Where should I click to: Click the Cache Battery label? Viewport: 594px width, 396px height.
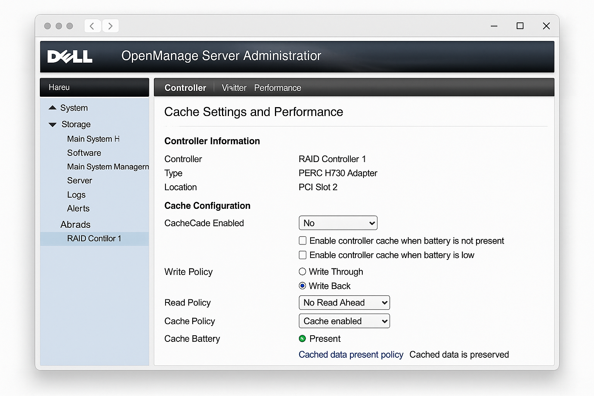click(192, 339)
